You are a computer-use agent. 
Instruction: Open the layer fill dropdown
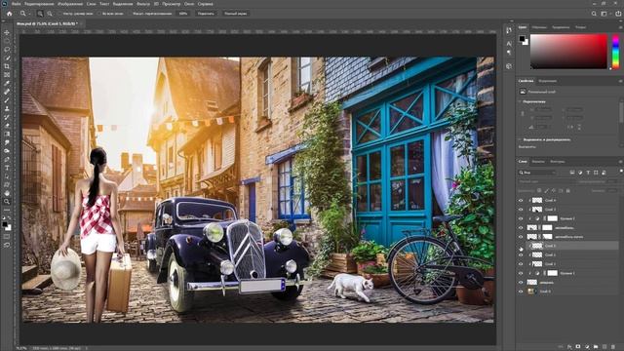point(612,191)
